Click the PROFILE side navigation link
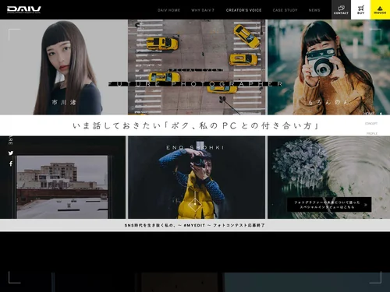 click(x=372, y=133)
